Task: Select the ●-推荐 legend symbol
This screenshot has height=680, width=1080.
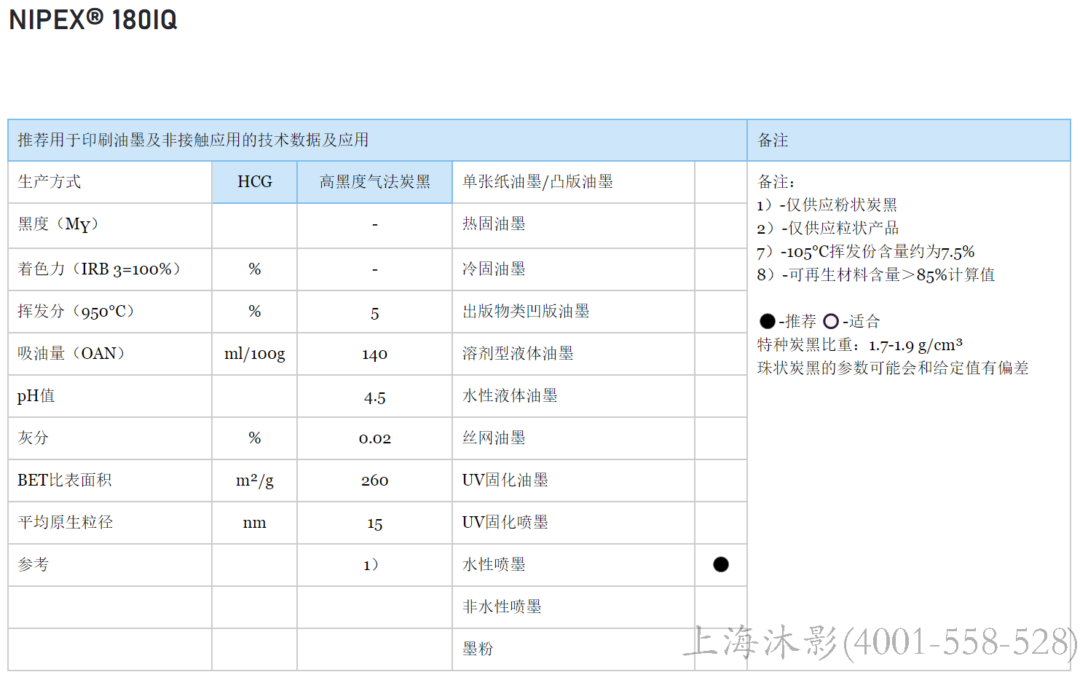Action: tap(767, 320)
